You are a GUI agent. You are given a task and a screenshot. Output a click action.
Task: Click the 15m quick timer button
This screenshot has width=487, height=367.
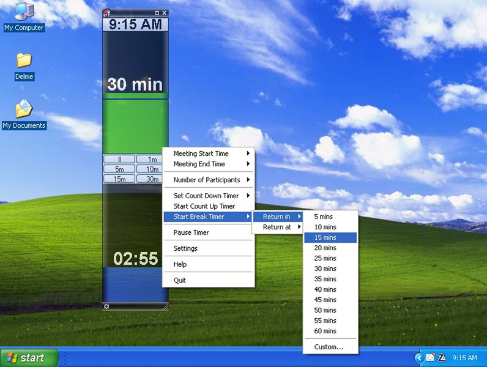point(119,179)
